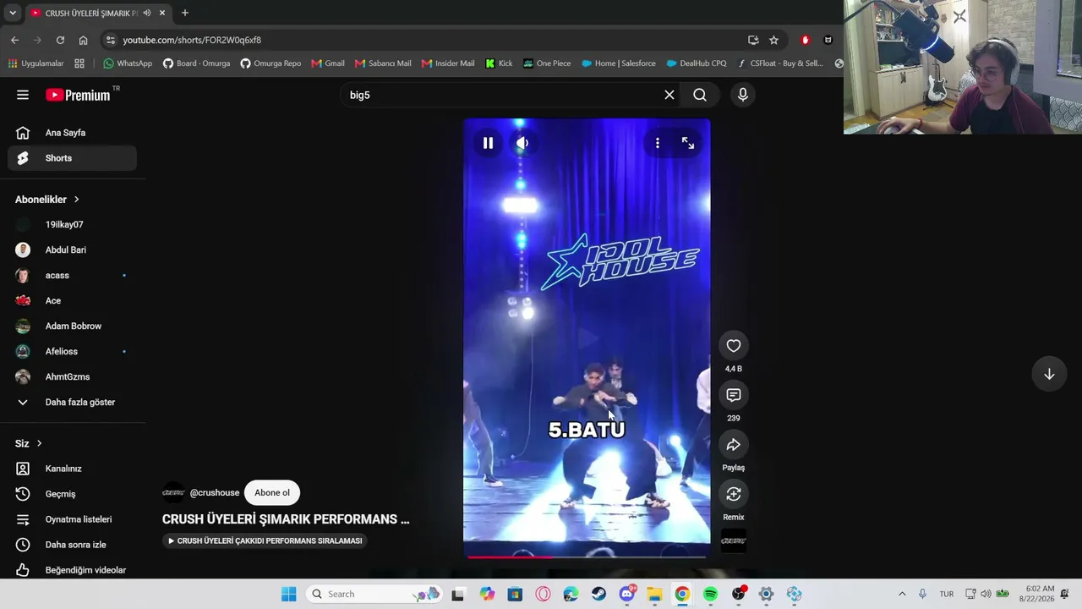Open the acass channel subscription
The image size is (1082, 609).
coord(72,276)
